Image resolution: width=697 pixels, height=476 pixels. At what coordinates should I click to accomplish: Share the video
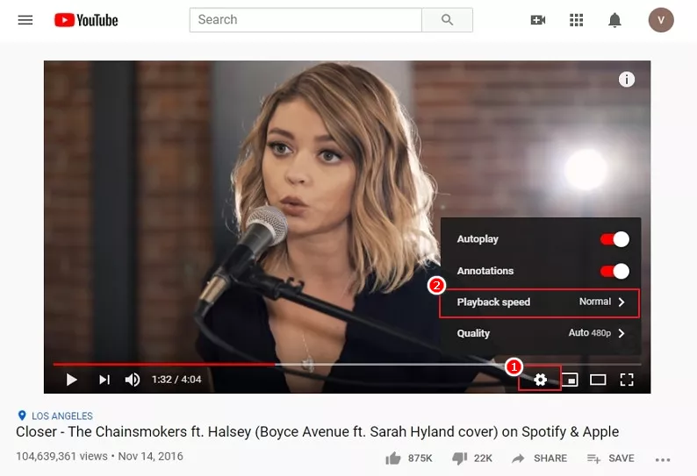(x=539, y=458)
